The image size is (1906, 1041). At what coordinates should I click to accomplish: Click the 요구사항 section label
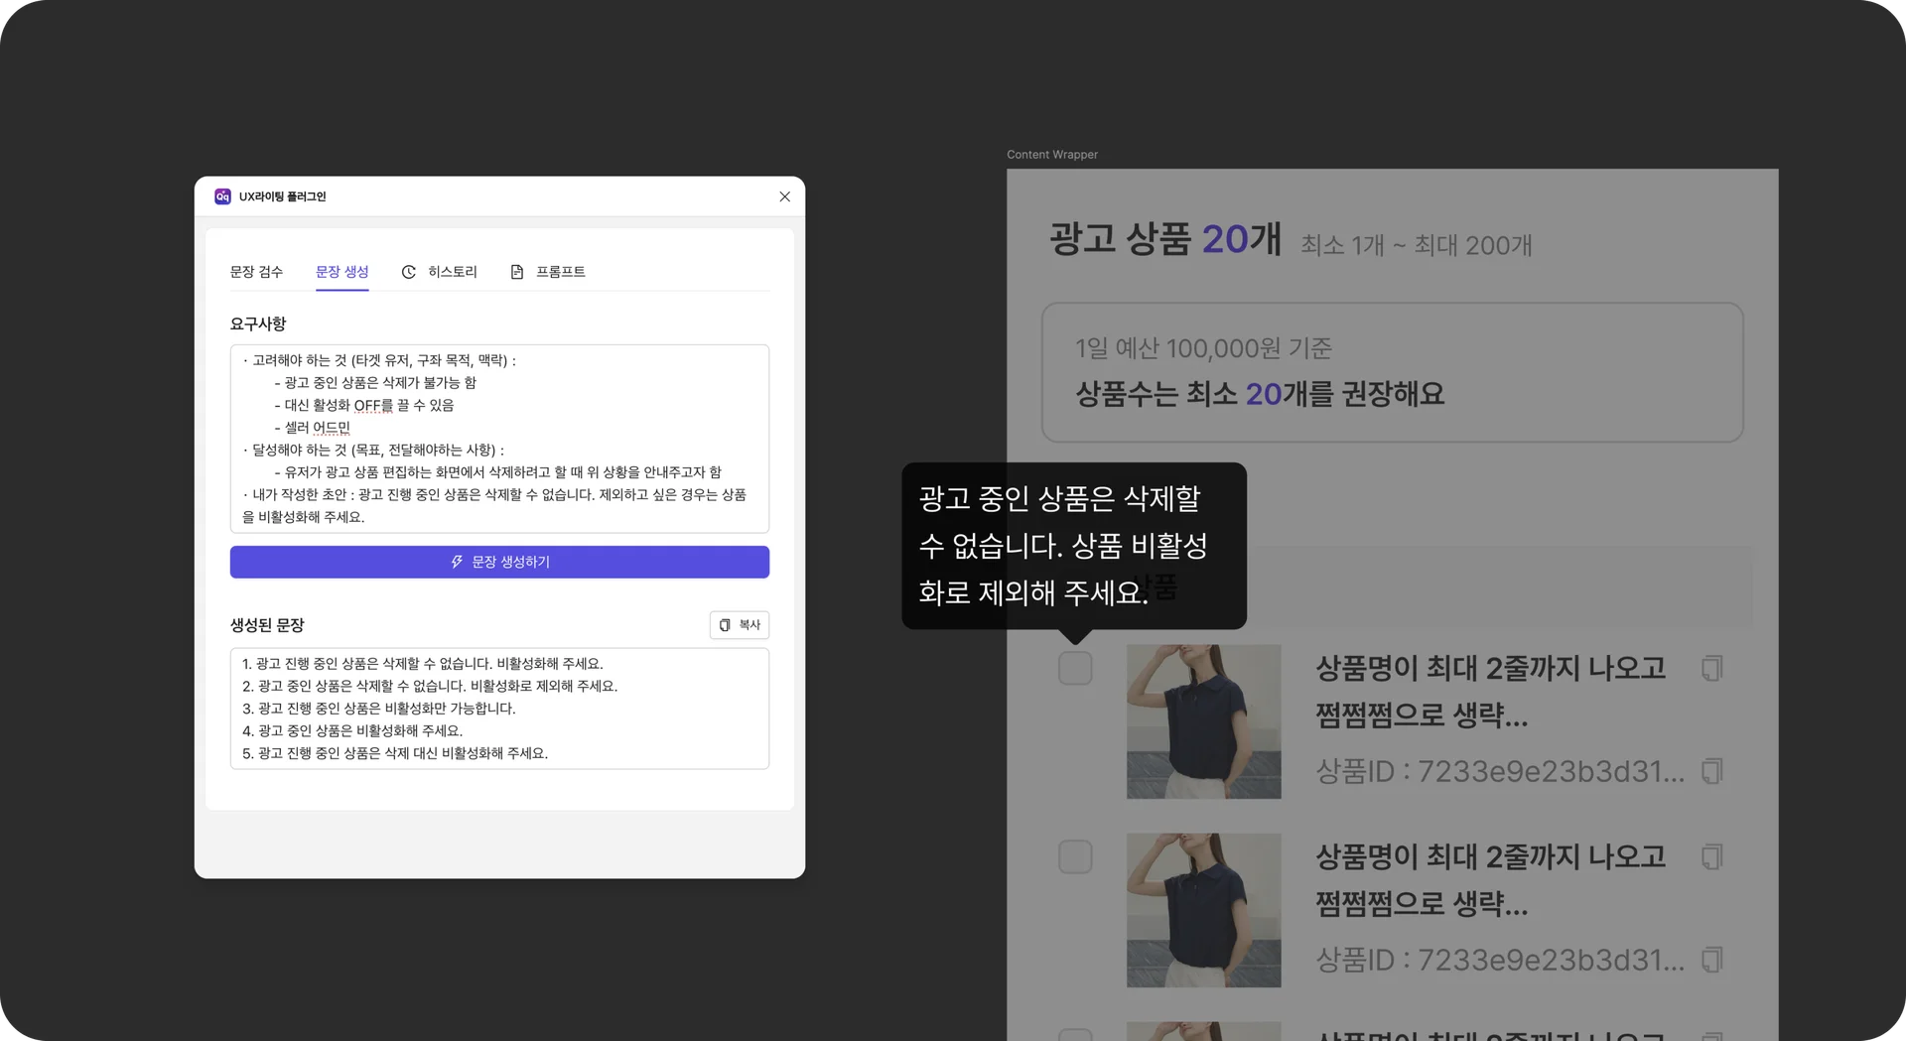coord(258,324)
